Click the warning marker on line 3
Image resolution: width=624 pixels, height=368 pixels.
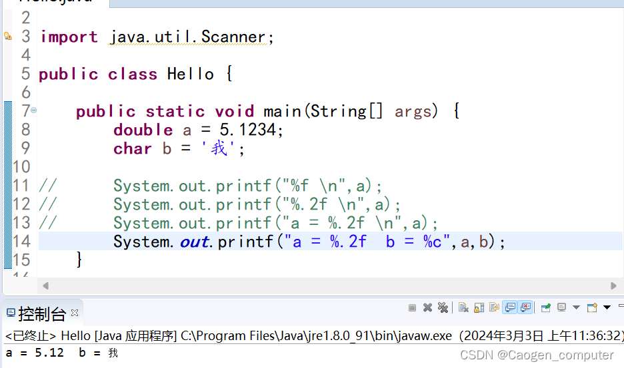tap(7, 37)
